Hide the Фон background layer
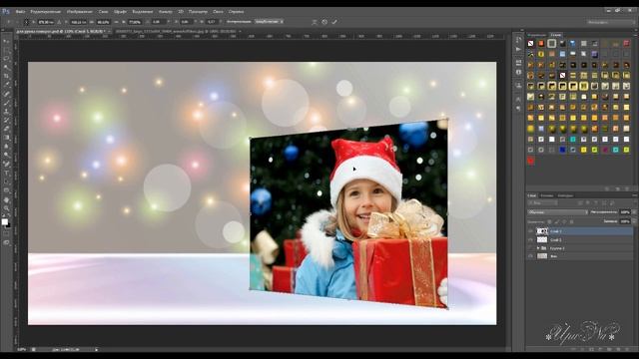The height and width of the screenshot is (359, 639). click(x=530, y=256)
